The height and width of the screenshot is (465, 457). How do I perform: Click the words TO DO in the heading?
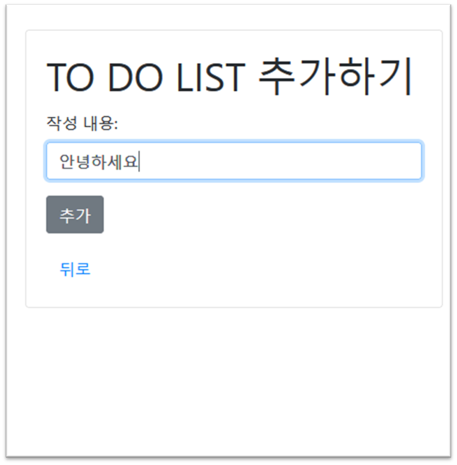point(104,78)
